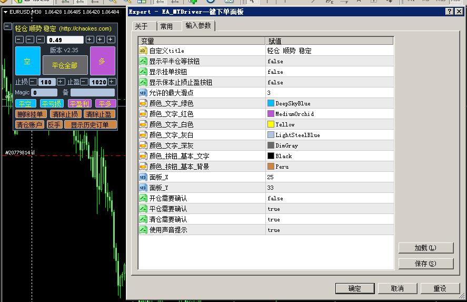Click the icon beside 允许的最大滑点 parameter

coord(143,93)
